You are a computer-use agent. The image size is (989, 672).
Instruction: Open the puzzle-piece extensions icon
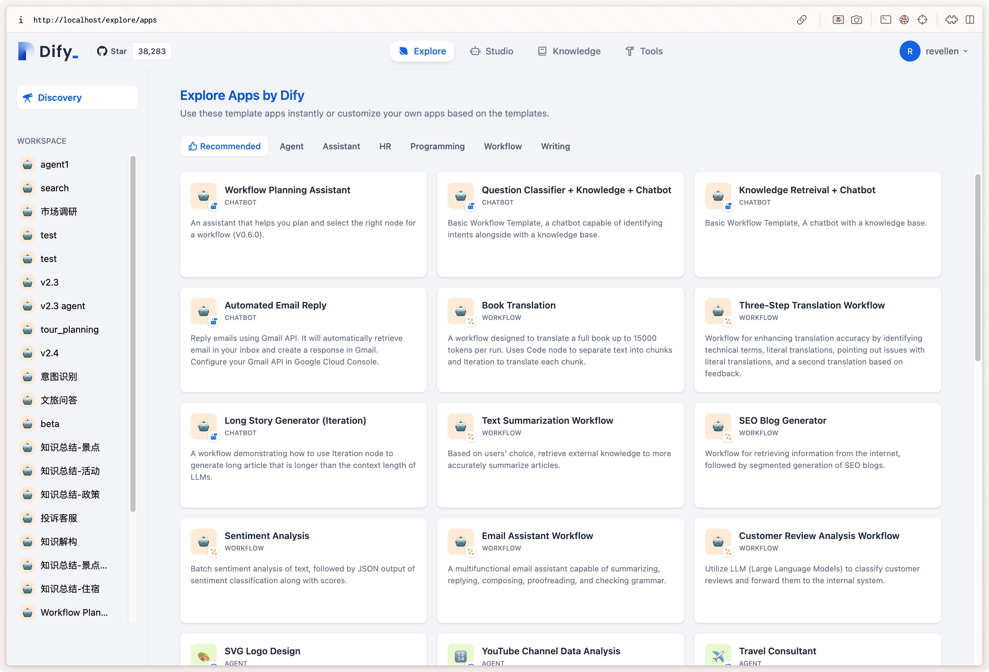[951, 20]
